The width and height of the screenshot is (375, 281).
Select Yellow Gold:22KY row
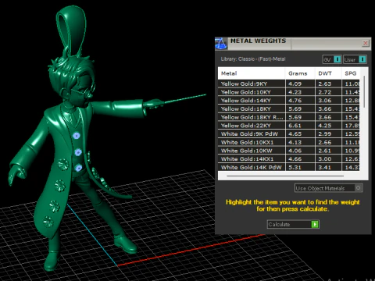pyautogui.click(x=289, y=126)
